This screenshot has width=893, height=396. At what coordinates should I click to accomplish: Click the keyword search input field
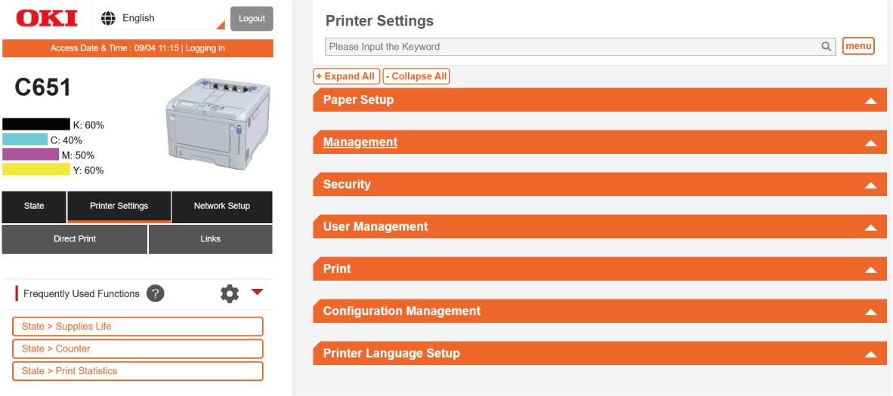click(x=573, y=47)
